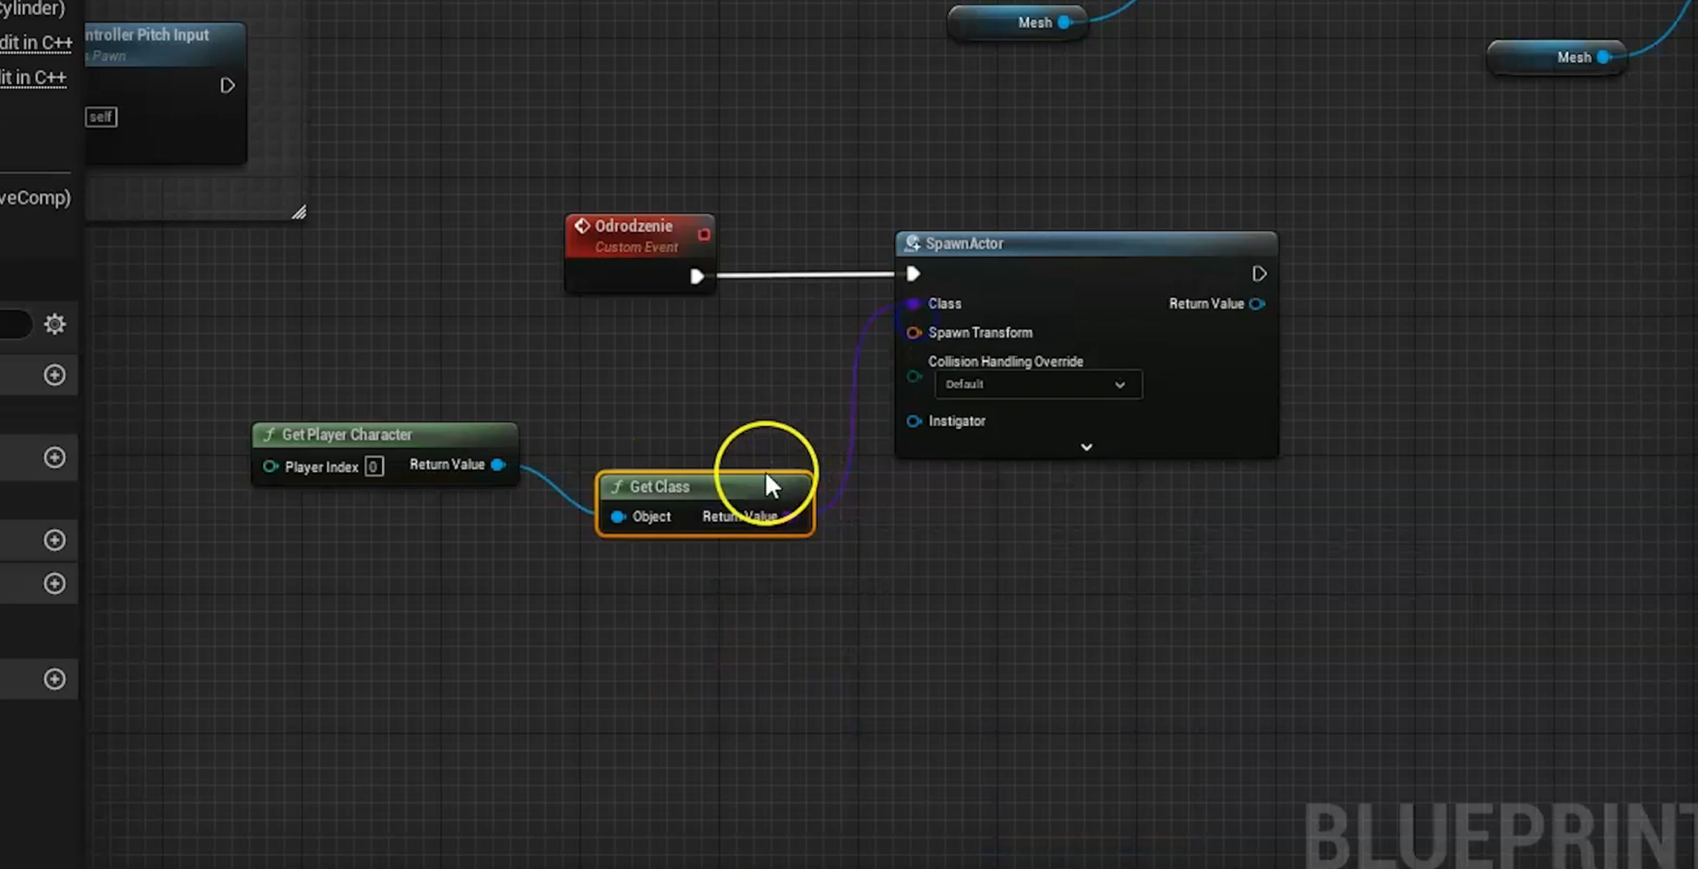Click the Edit in C++ link

tap(35, 42)
